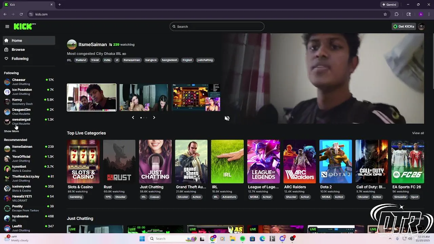Open the Dota 2 category

(x=335, y=162)
